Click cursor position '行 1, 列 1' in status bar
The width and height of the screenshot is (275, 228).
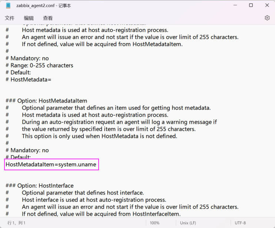pos(16,223)
